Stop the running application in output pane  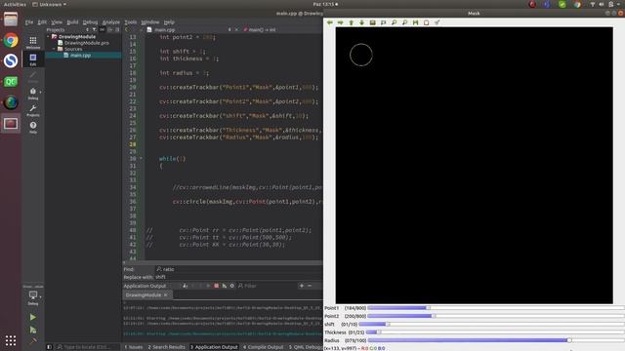point(217,286)
